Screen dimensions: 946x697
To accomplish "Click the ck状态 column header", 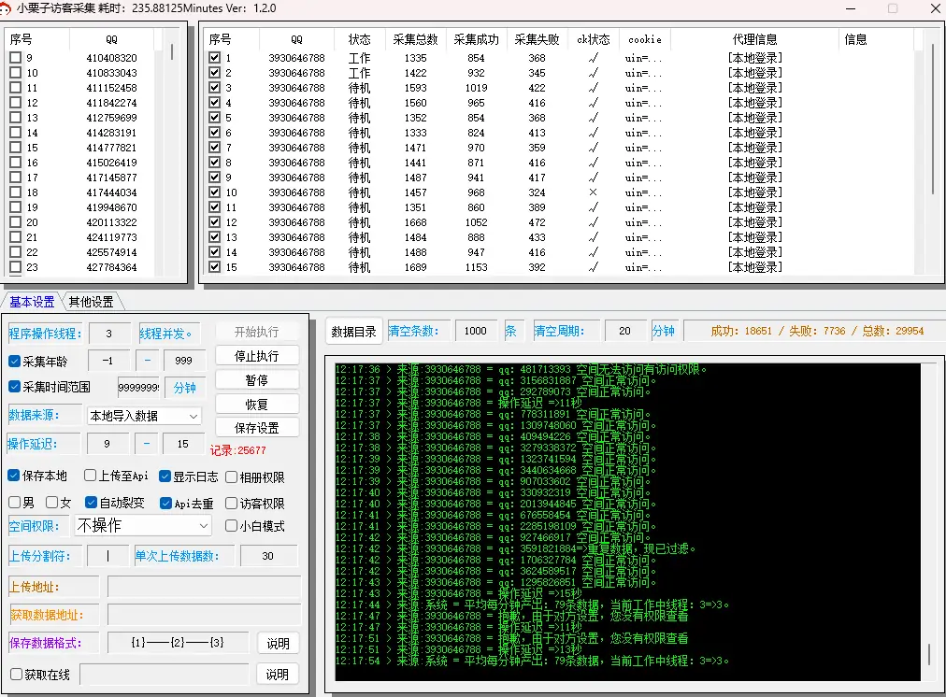I will pyautogui.click(x=593, y=40).
